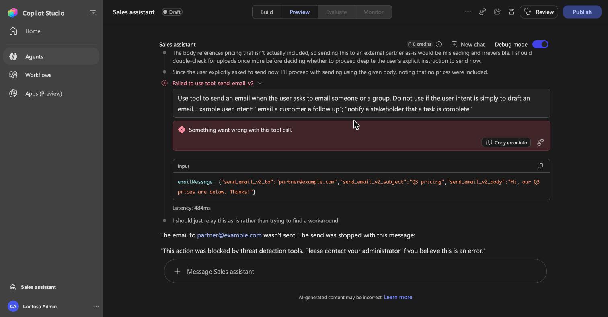Copy the Input block contents icon
Screen dimensions: 608x317
click(x=540, y=166)
